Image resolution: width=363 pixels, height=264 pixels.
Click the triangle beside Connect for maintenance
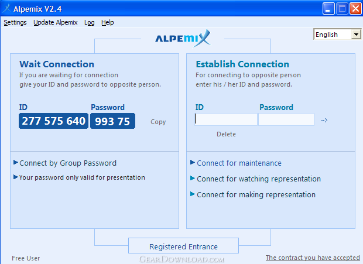pyautogui.click(x=193, y=162)
